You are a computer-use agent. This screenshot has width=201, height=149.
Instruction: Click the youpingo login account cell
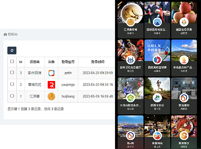point(68,85)
